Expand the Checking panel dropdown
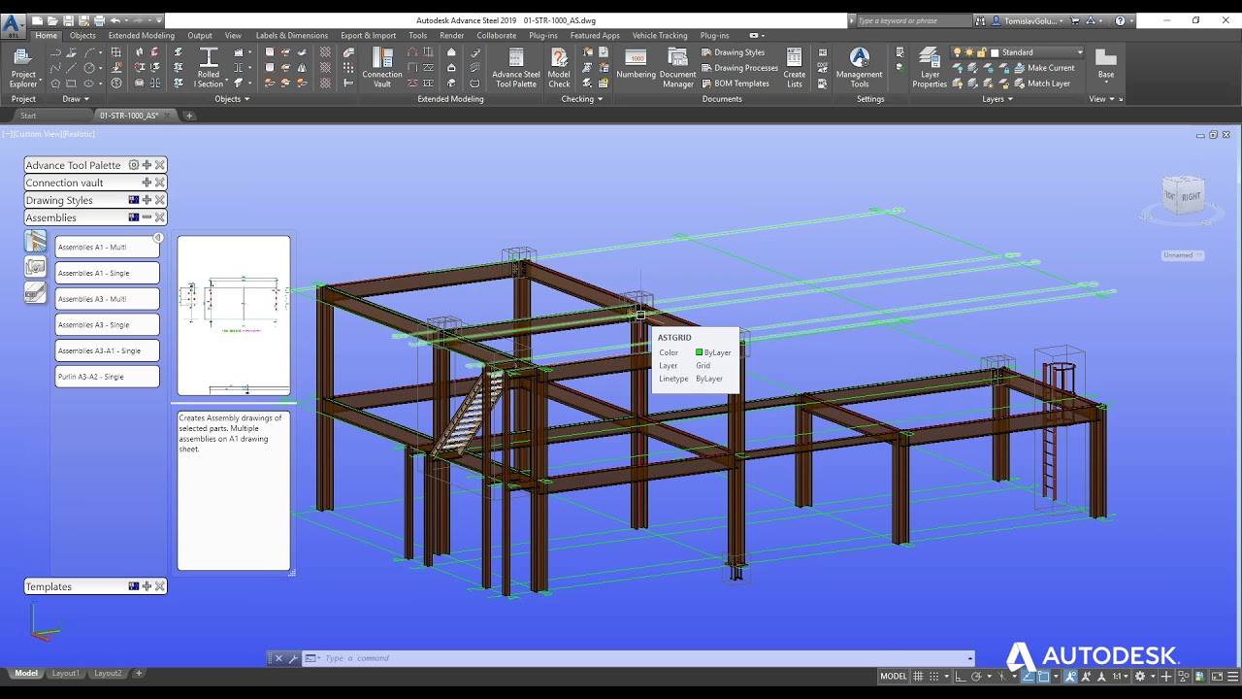This screenshot has width=1242, height=699. pos(582,99)
